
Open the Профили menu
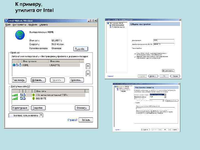pos(33,25)
